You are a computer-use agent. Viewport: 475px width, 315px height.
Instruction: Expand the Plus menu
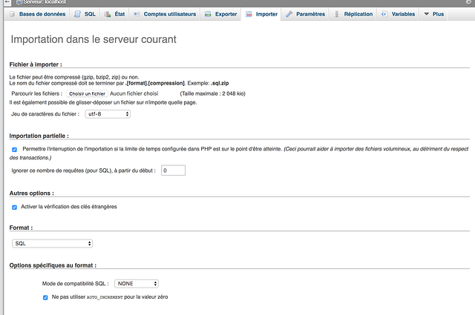click(x=433, y=14)
